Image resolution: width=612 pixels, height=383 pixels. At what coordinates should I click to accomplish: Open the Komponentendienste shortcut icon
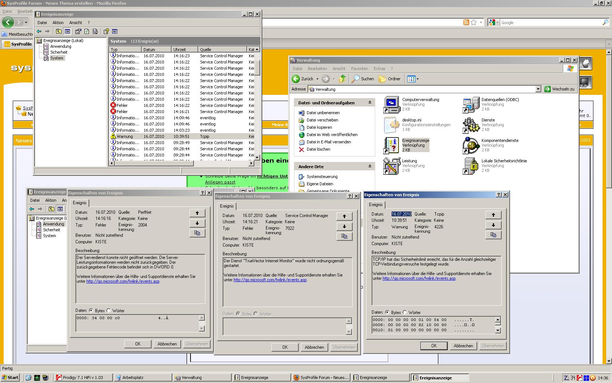pos(471,146)
